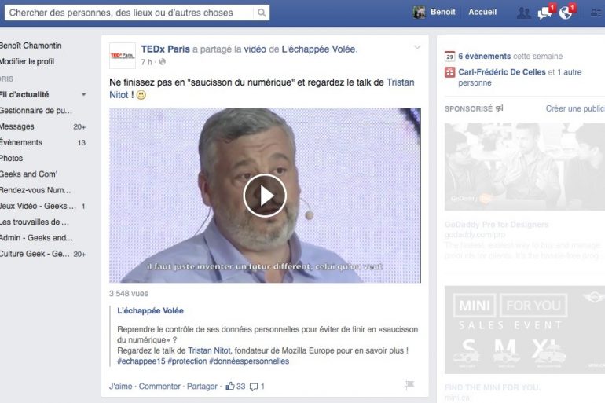Click the J'aime link under the post

pyautogui.click(x=120, y=386)
